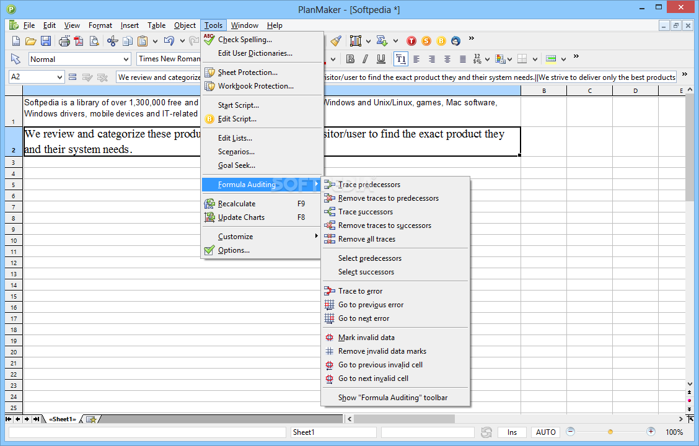The height and width of the screenshot is (446, 699).
Task: Click the AutoSum sigma icon
Action: coord(382,42)
